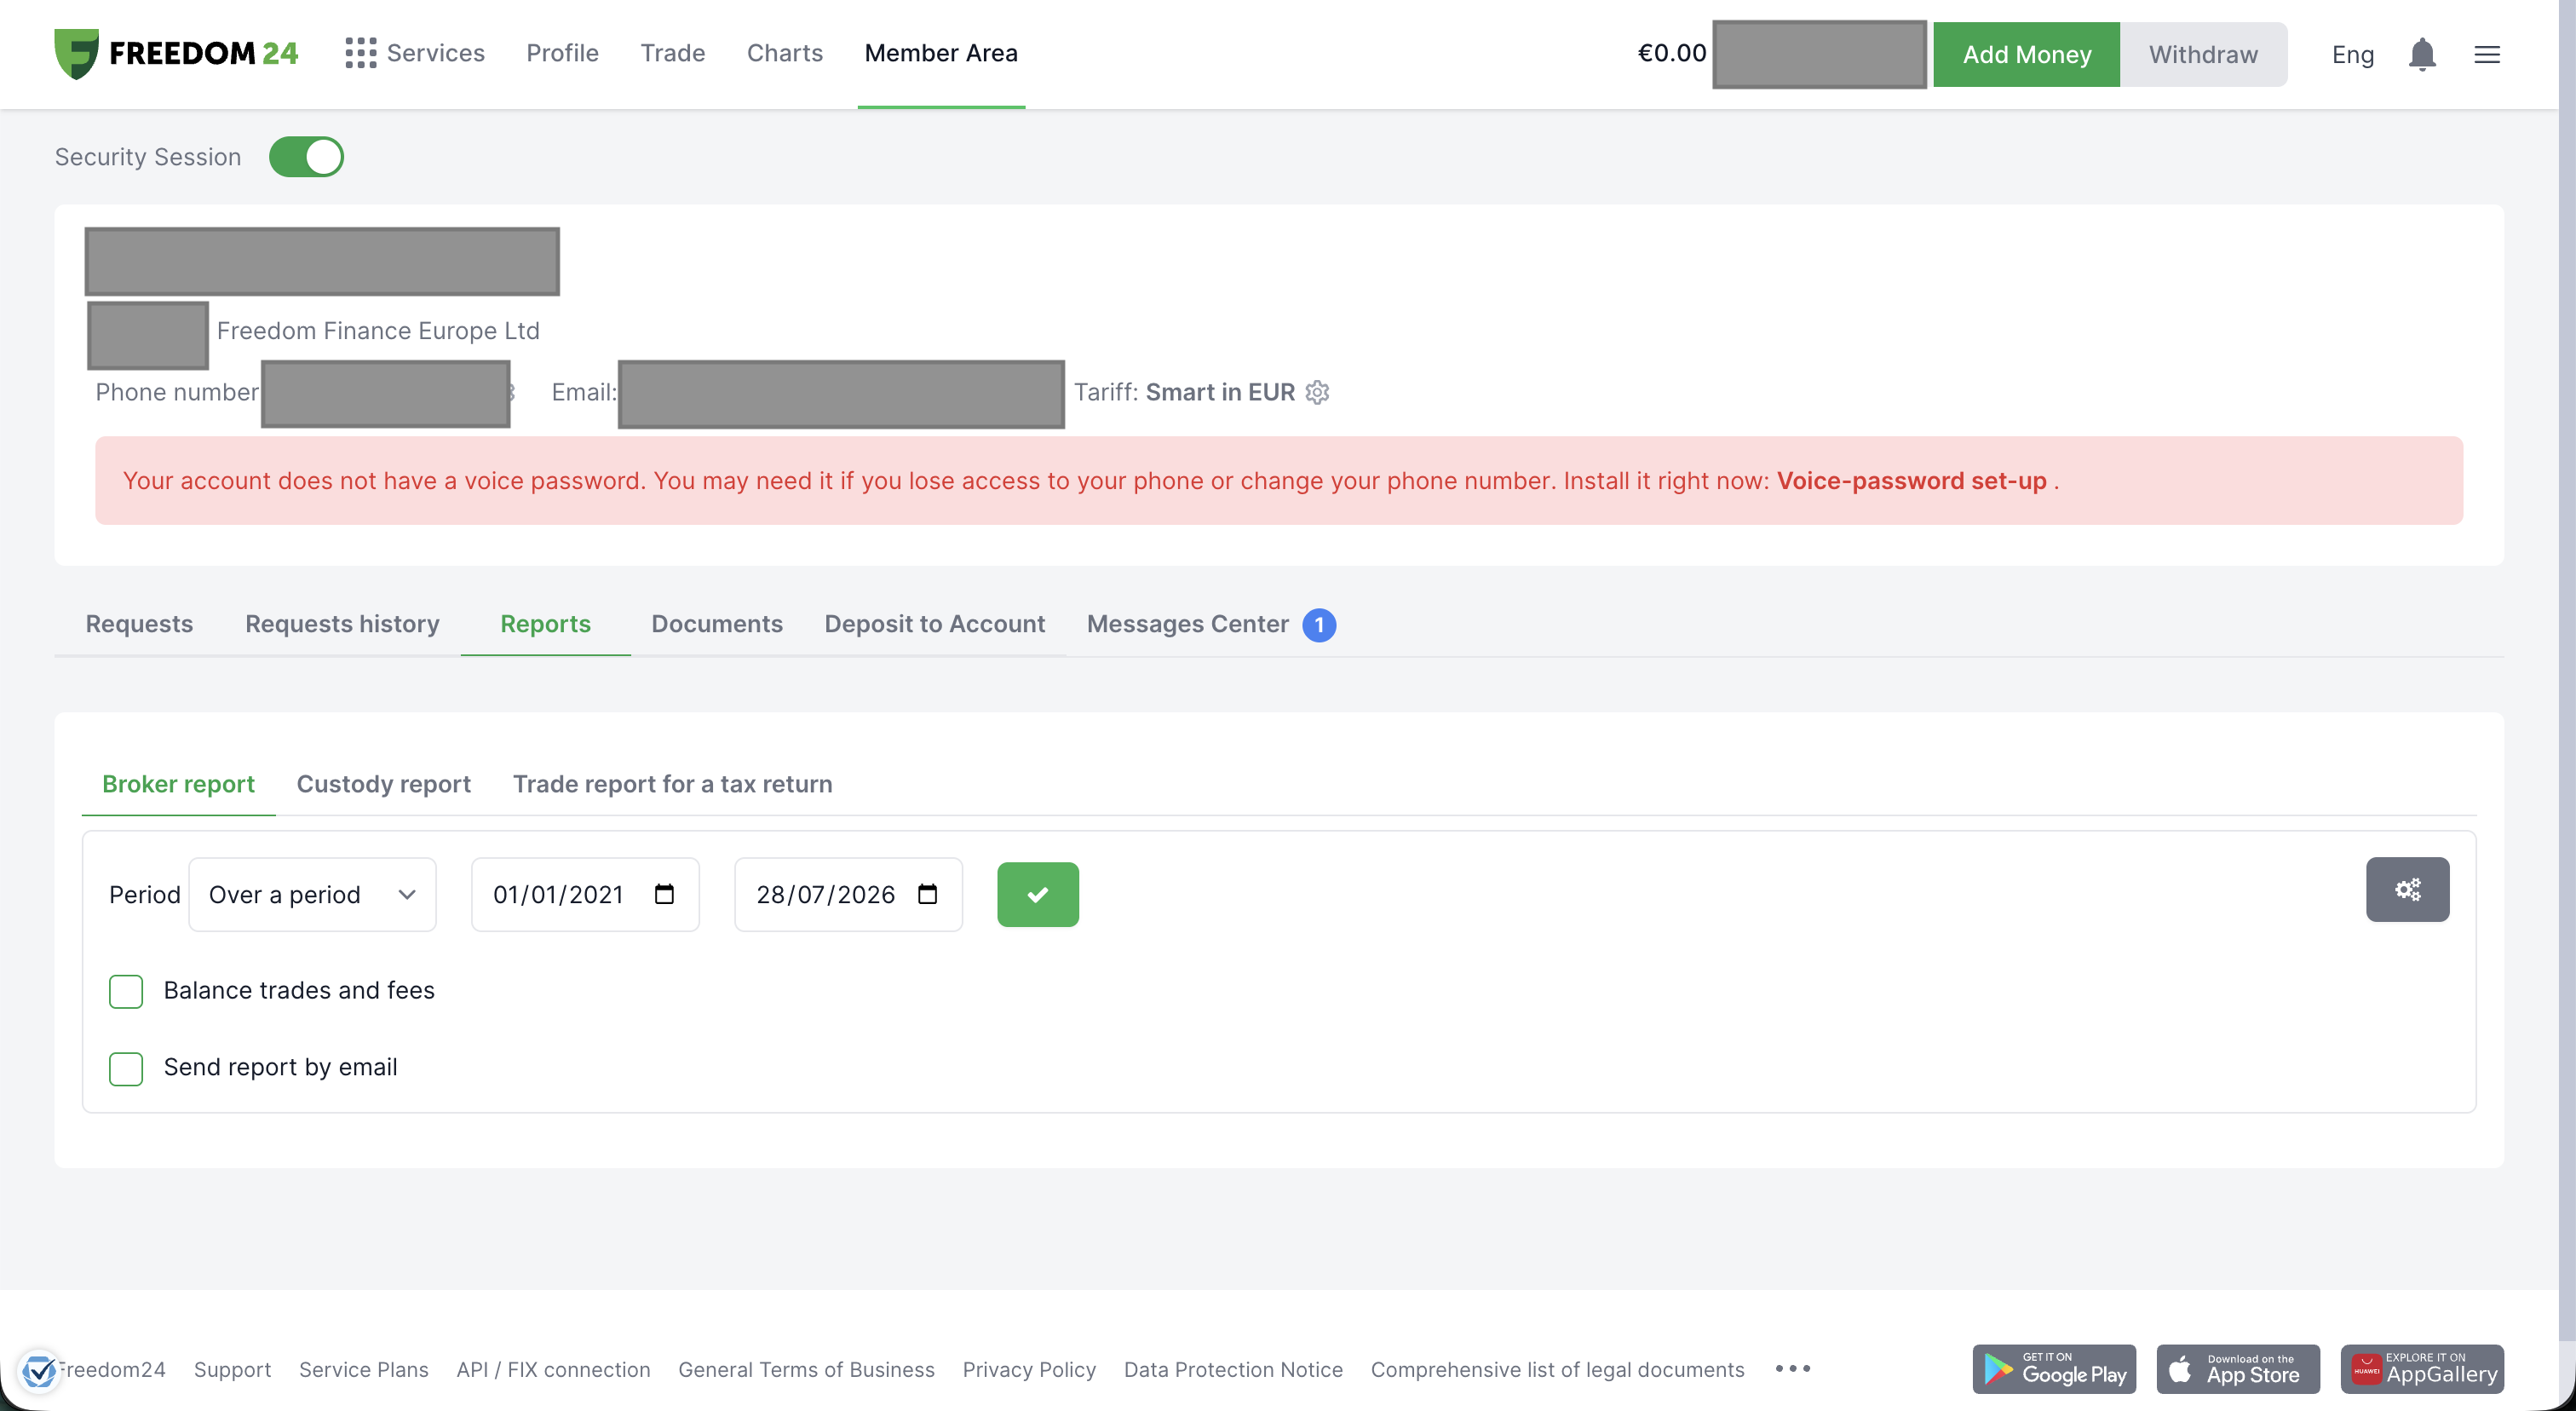Go to Profile menu
2576x1411 pixels.
coord(562,53)
